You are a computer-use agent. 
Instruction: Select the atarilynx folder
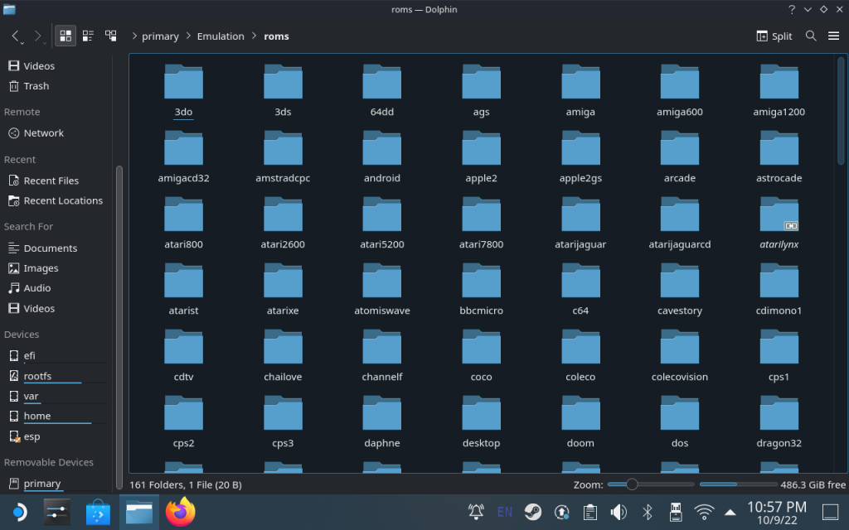pyautogui.click(x=779, y=224)
